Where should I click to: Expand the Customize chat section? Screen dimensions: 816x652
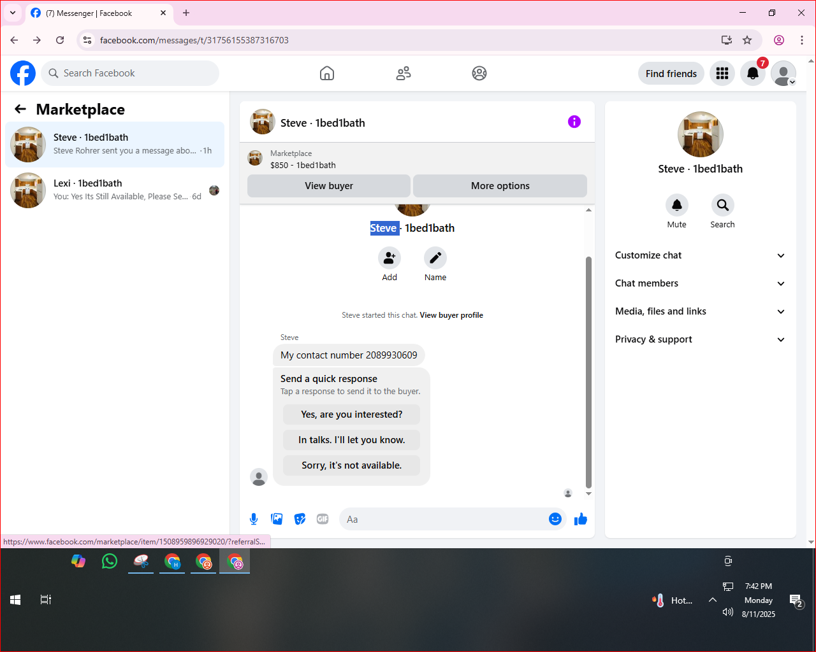[700, 255]
